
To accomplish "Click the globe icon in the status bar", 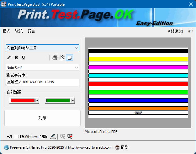I will coord(6,147).
